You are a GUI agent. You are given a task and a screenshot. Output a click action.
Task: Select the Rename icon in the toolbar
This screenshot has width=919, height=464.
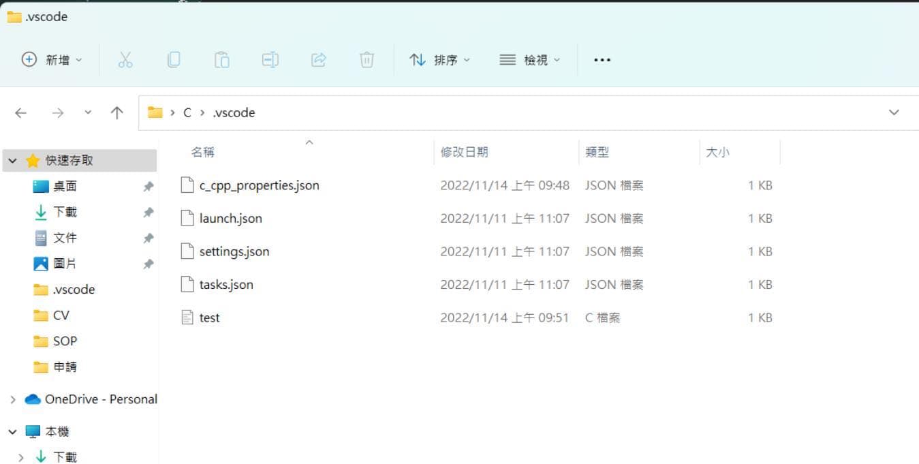pos(270,59)
